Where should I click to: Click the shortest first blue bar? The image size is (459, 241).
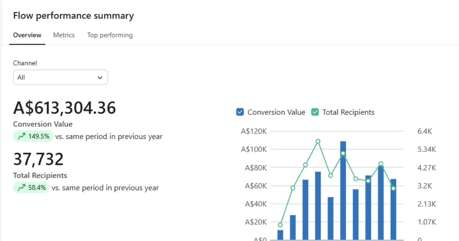(280, 235)
